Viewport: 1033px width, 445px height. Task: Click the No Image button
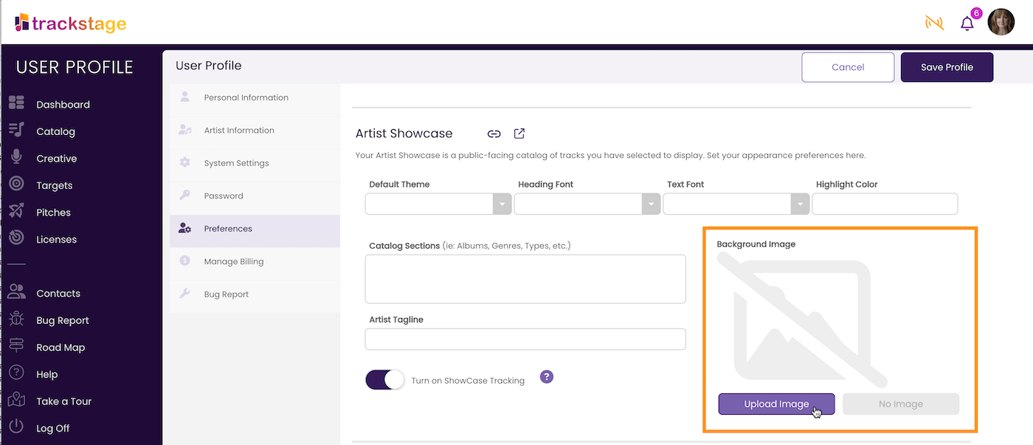click(901, 404)
